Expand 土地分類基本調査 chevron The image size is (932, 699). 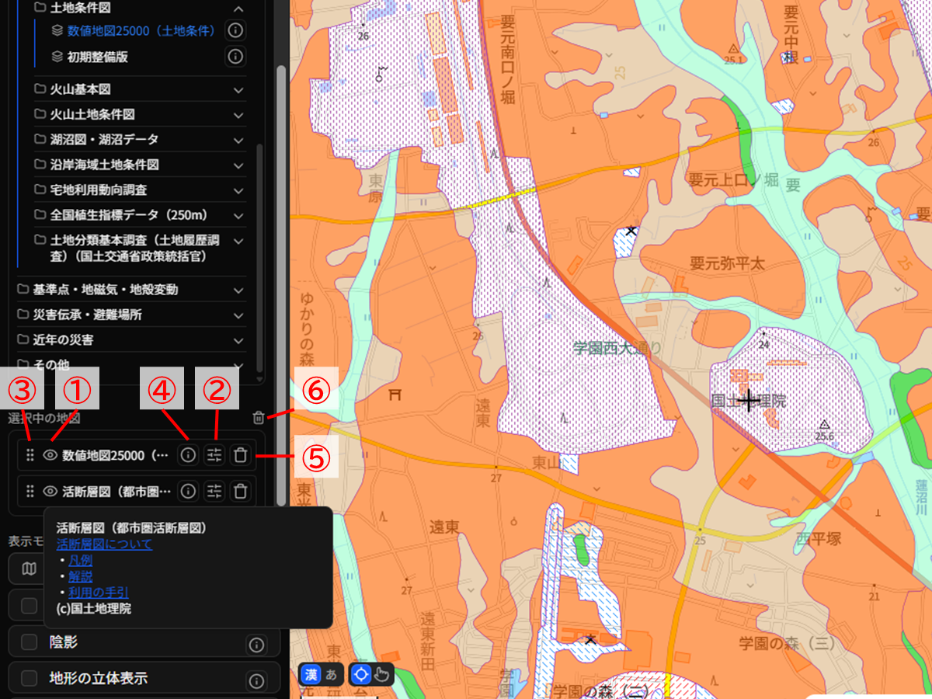pos(238,241)
